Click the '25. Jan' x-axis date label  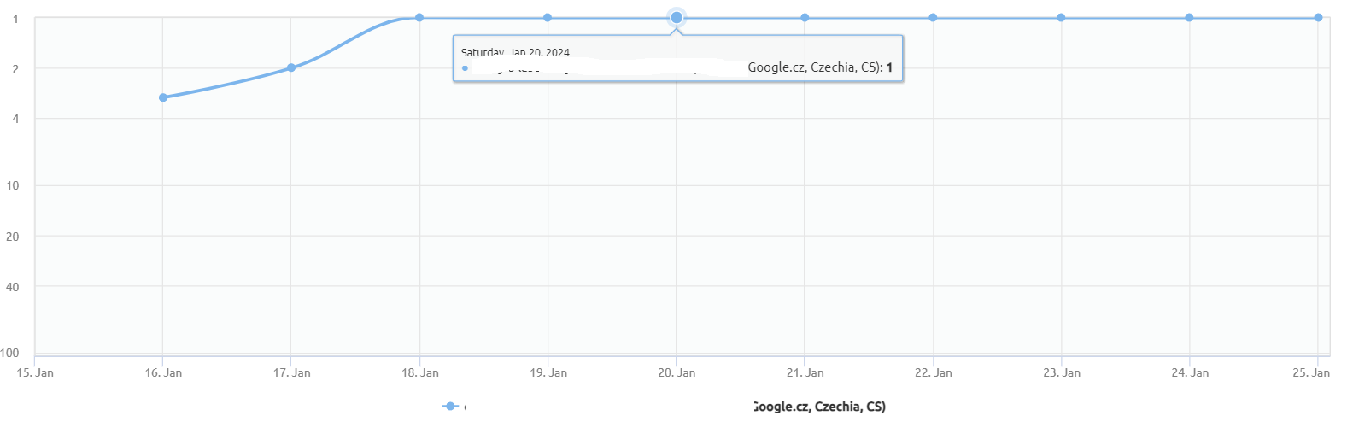tap(1310, 372)
